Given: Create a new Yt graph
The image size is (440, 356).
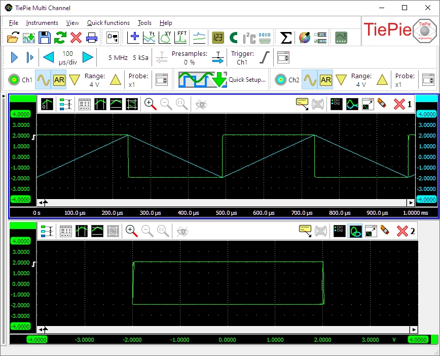Looking at the screenshot, I should click(150, 37).
